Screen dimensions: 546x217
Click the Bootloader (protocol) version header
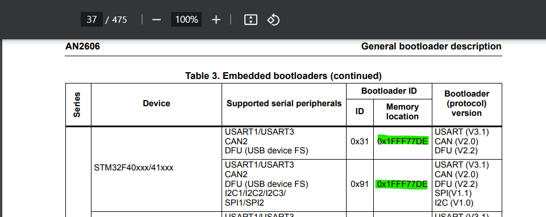466,103
